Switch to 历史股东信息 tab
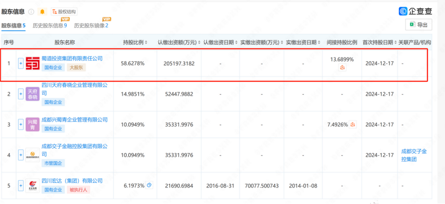 pyautogui.click(x=49, y=26)
